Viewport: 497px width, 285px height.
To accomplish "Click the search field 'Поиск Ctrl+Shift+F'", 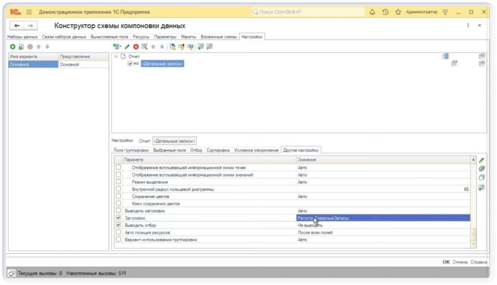I will pyautogui.click(x=307, y=12).
